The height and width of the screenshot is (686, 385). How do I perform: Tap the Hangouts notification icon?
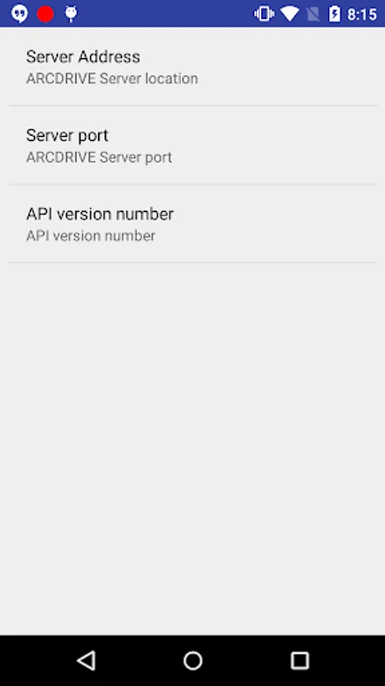(19, 14)
